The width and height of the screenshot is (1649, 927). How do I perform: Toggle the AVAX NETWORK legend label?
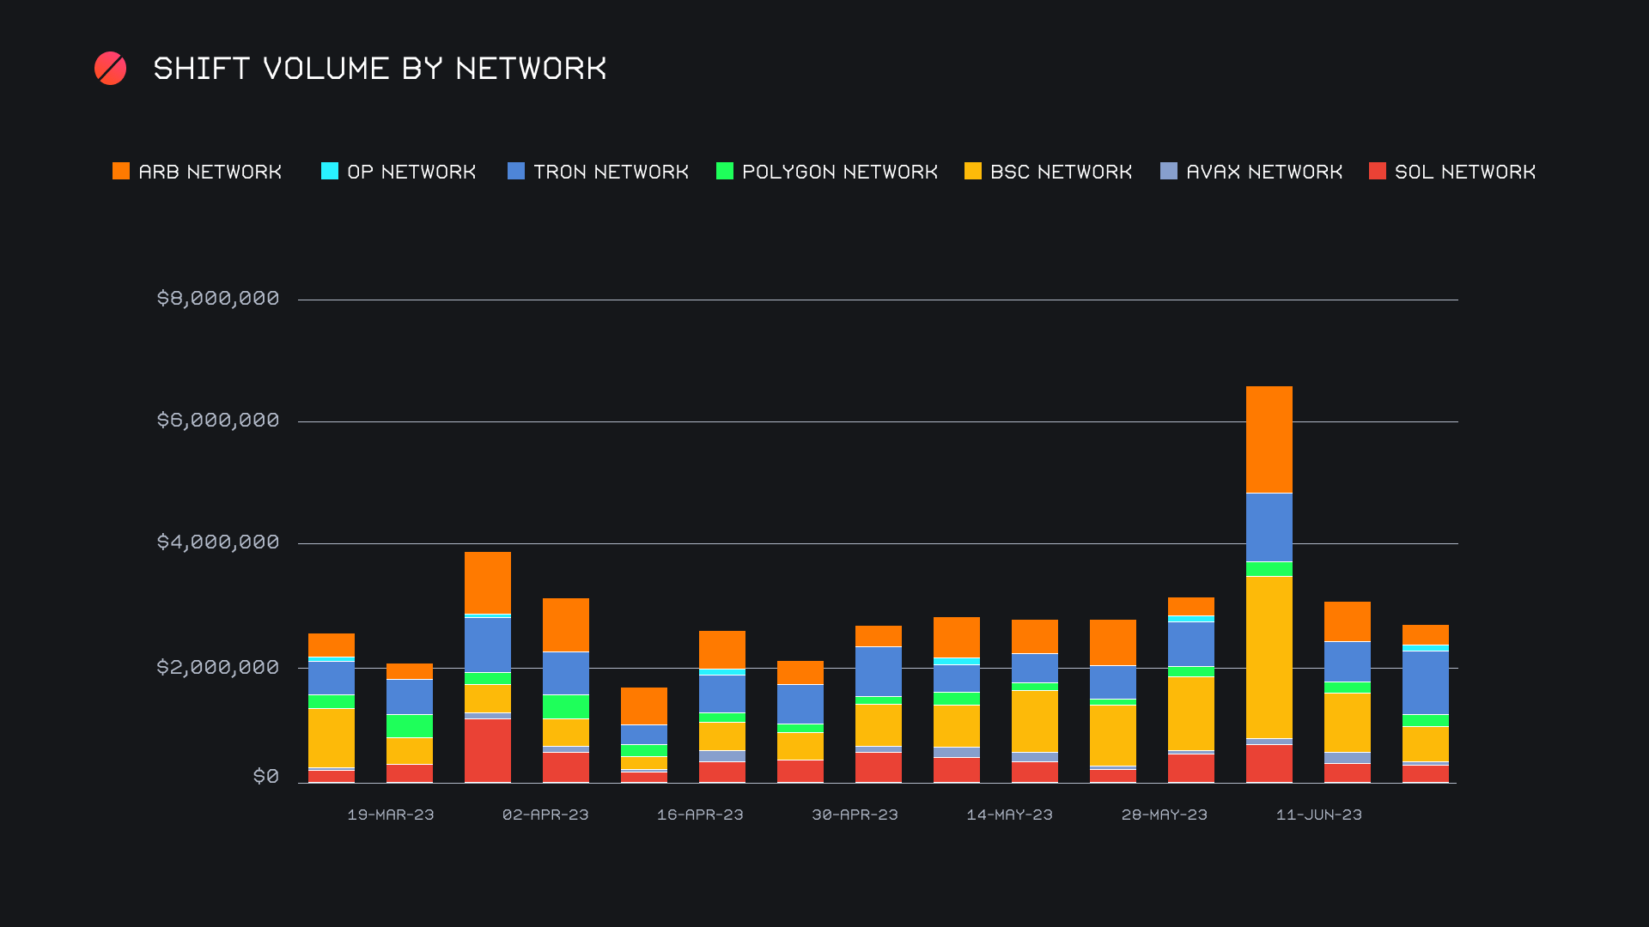pos(1263,172)
